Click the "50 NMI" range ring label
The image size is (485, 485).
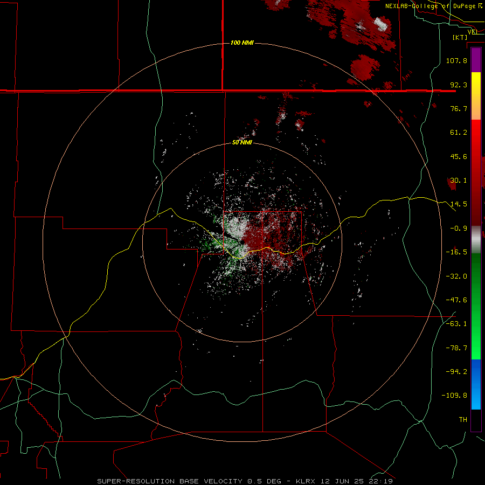[x=242, y=143]
